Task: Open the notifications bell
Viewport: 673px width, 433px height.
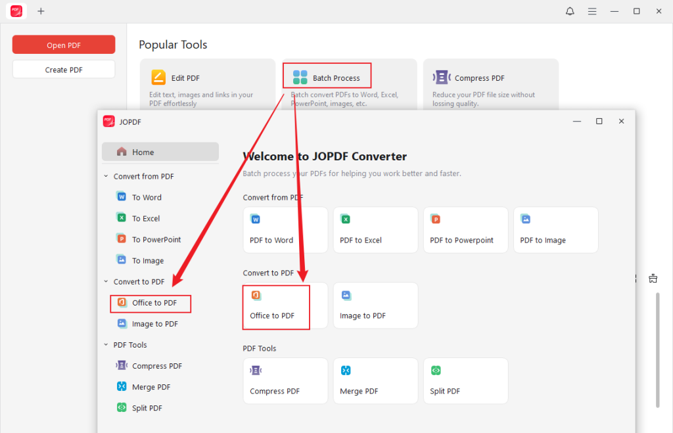Action: pyautogui.click(x=570, y=11)
